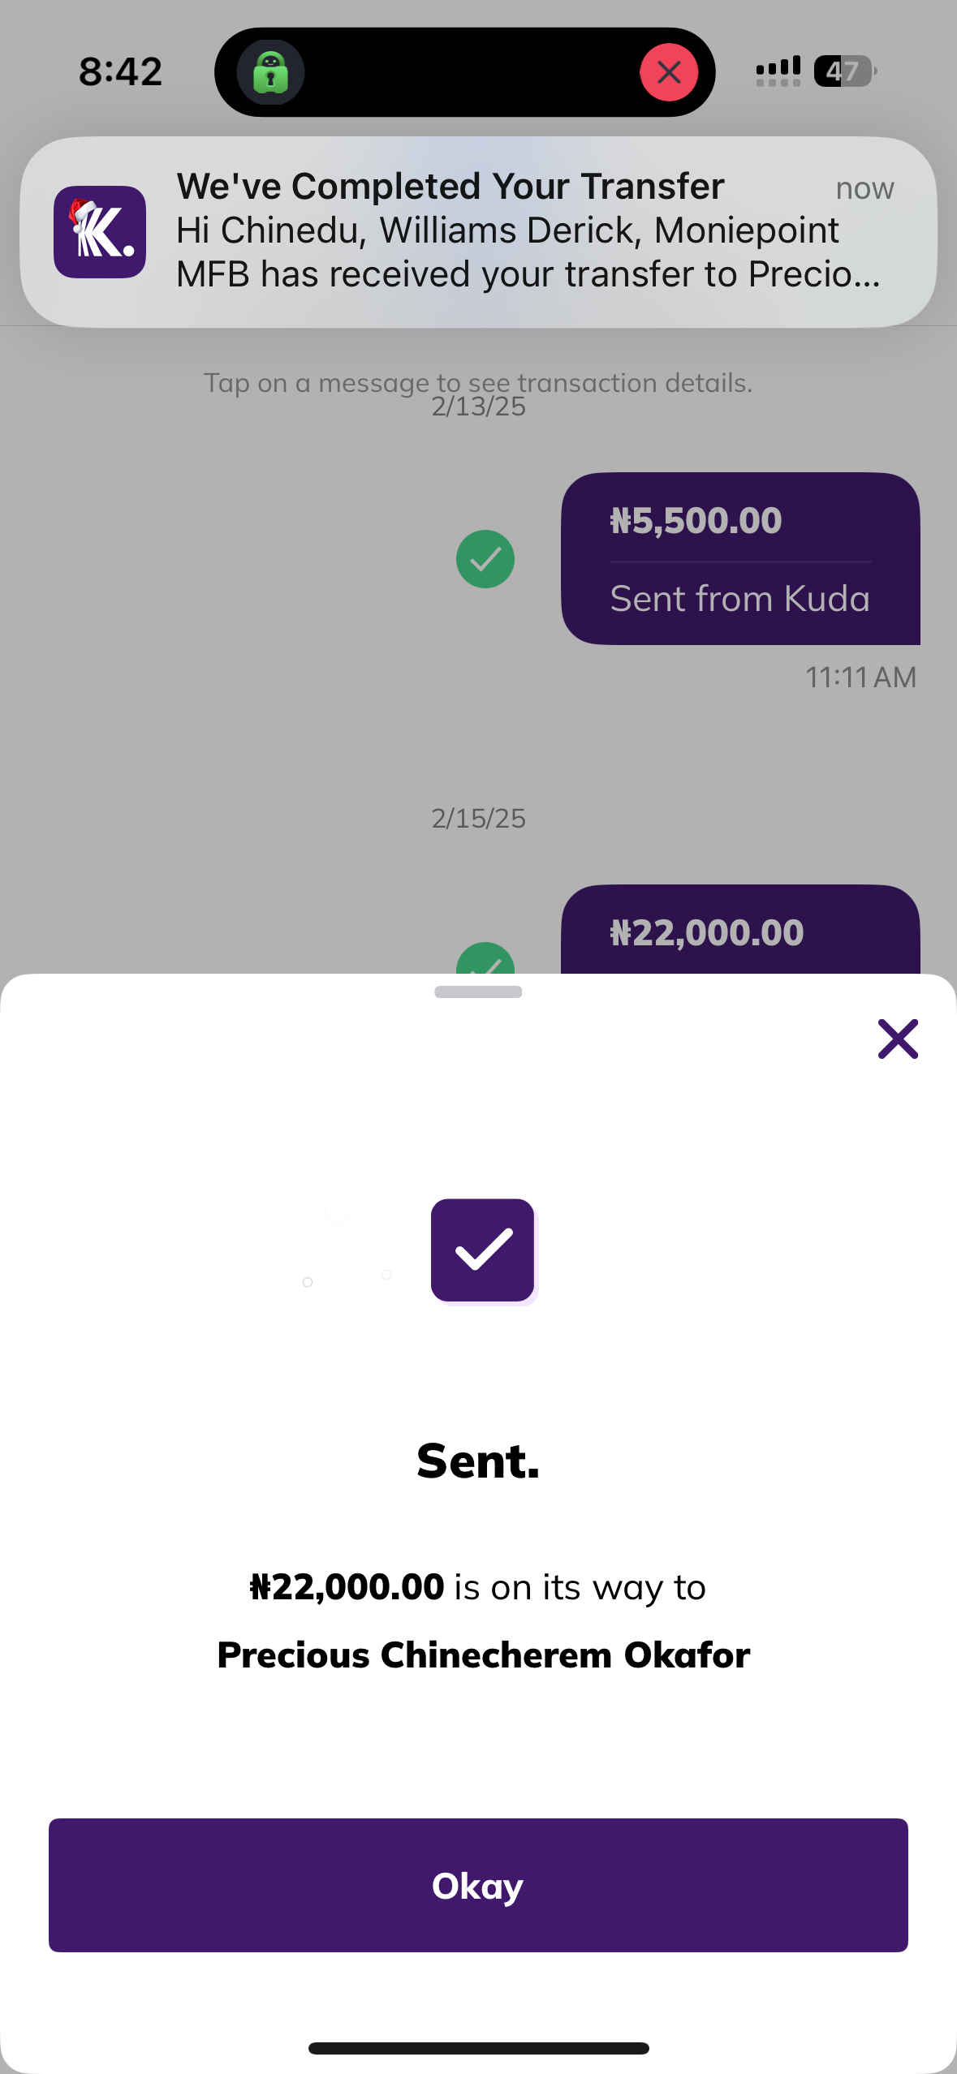The image size is (957, 2074).
Task: Tap the purple success checkmark icon
Action: pos(483,1250)
